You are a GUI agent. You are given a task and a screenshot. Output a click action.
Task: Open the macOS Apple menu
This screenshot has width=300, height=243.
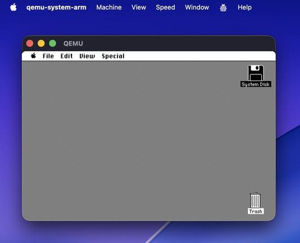click(x=13, y=7)
